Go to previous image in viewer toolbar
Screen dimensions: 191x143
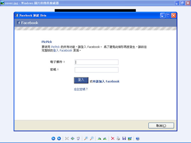(53, 138)
